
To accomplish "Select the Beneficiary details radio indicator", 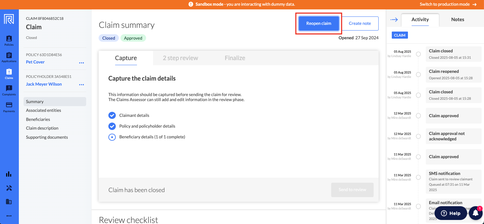I will [x=112, y=137].
